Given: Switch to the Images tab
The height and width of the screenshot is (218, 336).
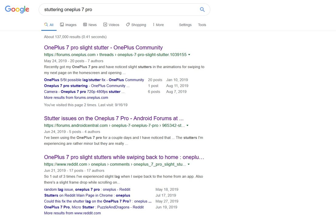Looking at the screenshot, I should coord(68,25).
